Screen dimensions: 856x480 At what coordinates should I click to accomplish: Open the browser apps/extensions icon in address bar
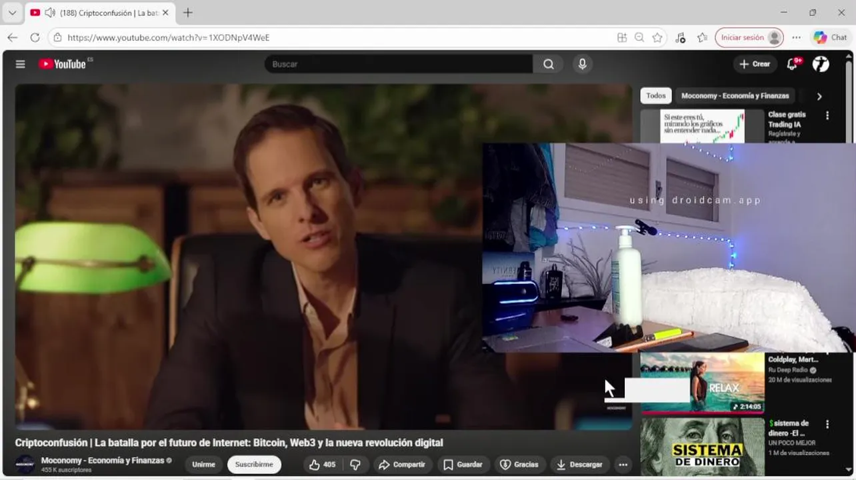click(x=622, y=37)
